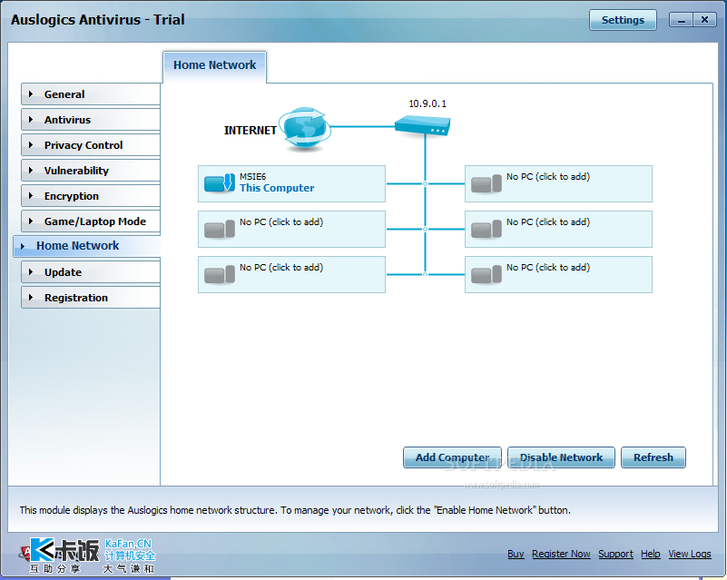Viewport: 727px width, 580px height.
Task: Select Home Network in the sidebar
Action: click(x=87, y=246)
